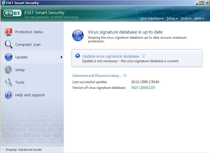This screenshot has height=153, width=210.
Task: Select Update in sidebar
Action: (32, 57)
